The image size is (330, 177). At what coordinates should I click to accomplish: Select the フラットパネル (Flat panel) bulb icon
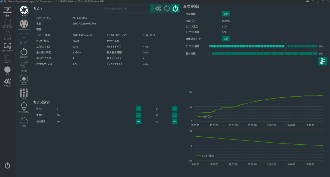click(x=24, y=108)
